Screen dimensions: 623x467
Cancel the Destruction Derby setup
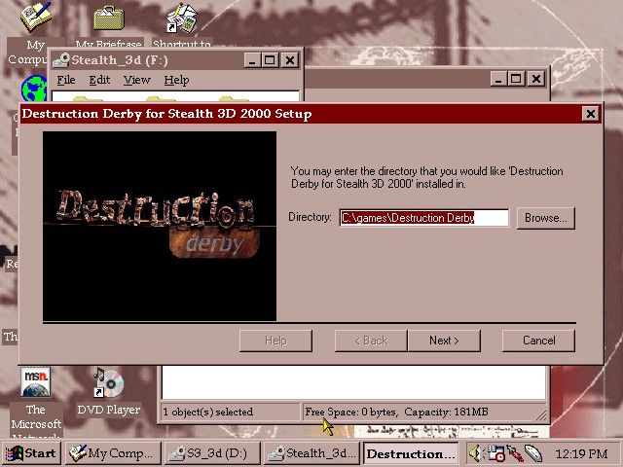pyautogui.click(x=538, y=341)
